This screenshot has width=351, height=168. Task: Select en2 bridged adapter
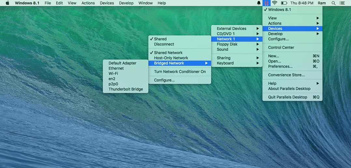click(125, 79)
